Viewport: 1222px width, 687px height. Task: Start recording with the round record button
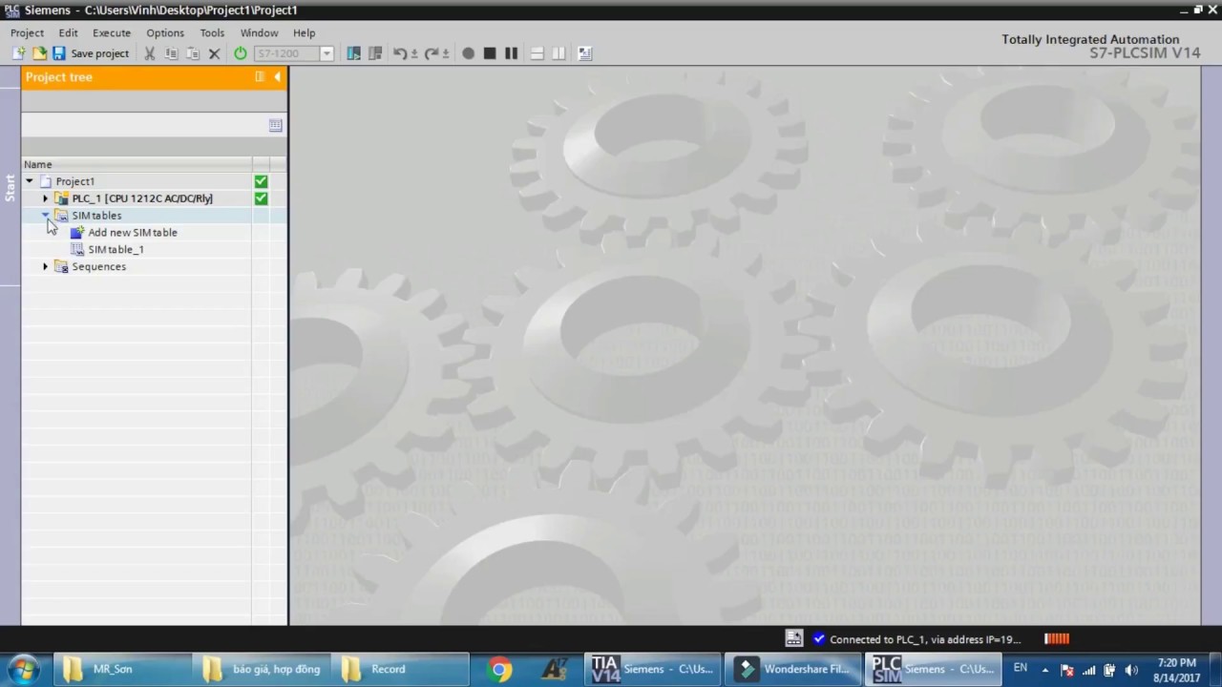[468, 53]
